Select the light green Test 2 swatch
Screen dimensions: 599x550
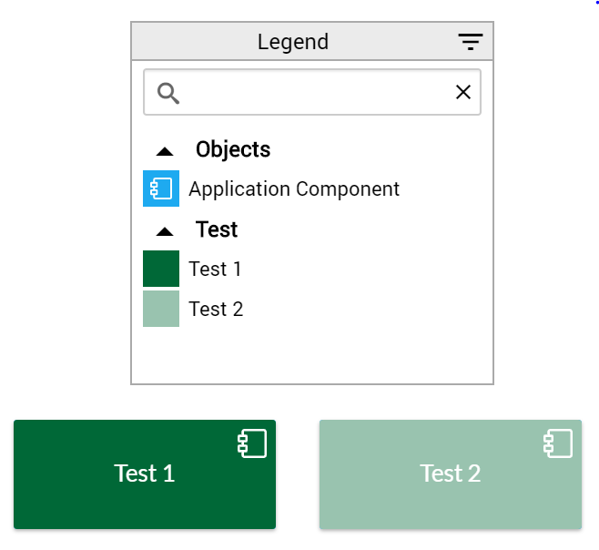[161, 309]
